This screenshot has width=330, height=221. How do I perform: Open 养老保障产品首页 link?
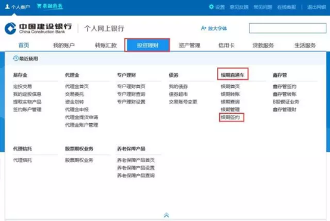[136, 160]
